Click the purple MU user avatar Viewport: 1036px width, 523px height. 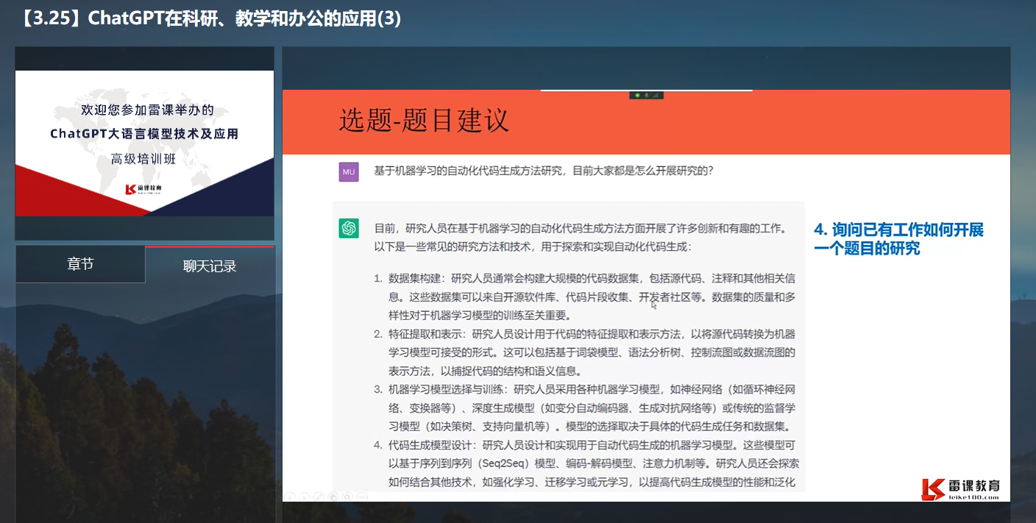point(349,172)
